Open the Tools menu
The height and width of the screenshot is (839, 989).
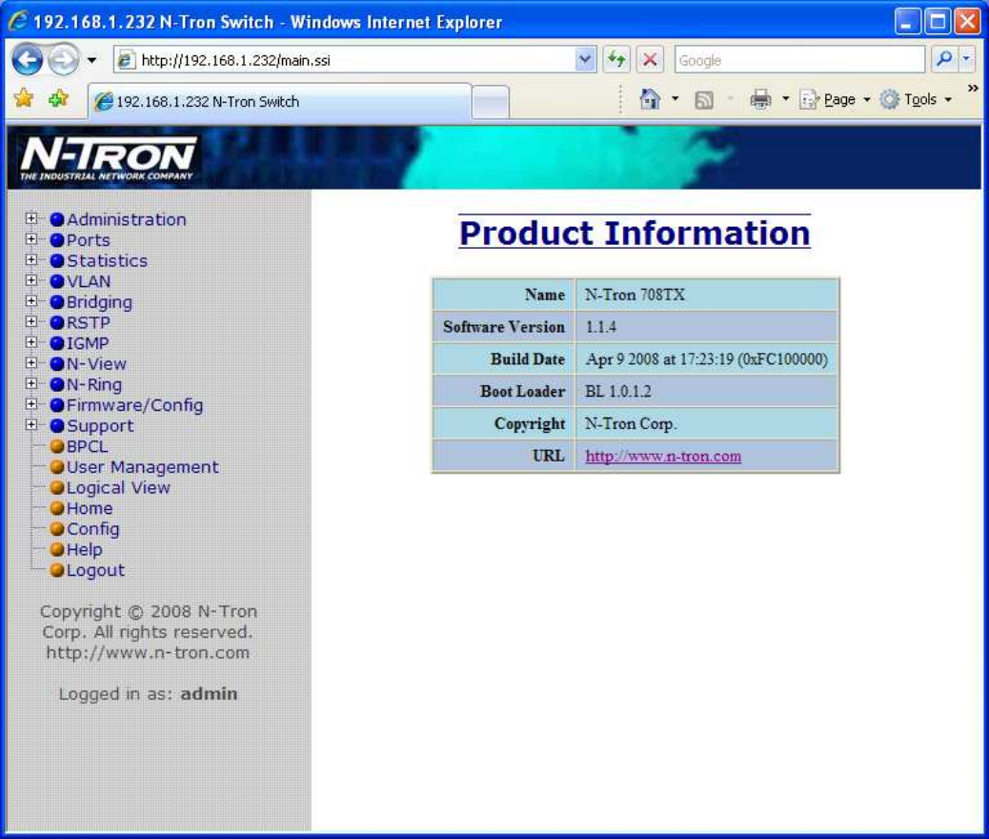point(917,100)
